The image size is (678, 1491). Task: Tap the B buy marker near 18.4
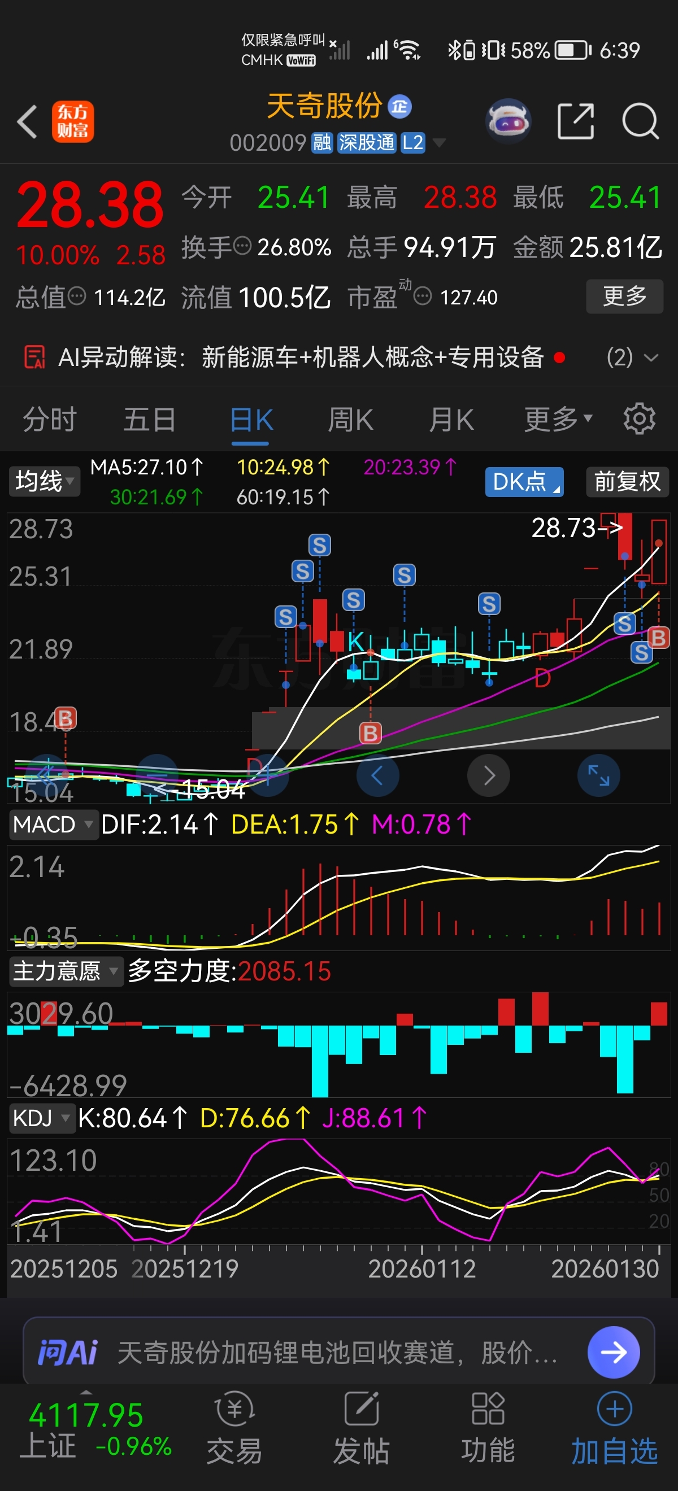pos(66,718)
